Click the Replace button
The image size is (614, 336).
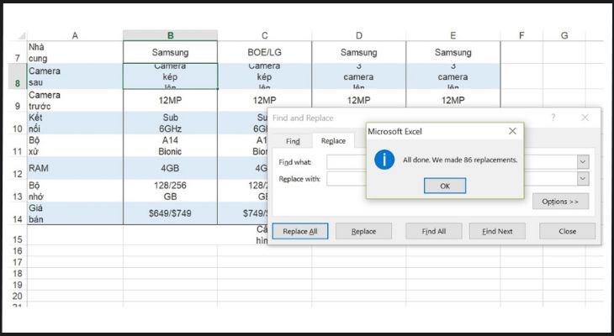click(363, 231)
